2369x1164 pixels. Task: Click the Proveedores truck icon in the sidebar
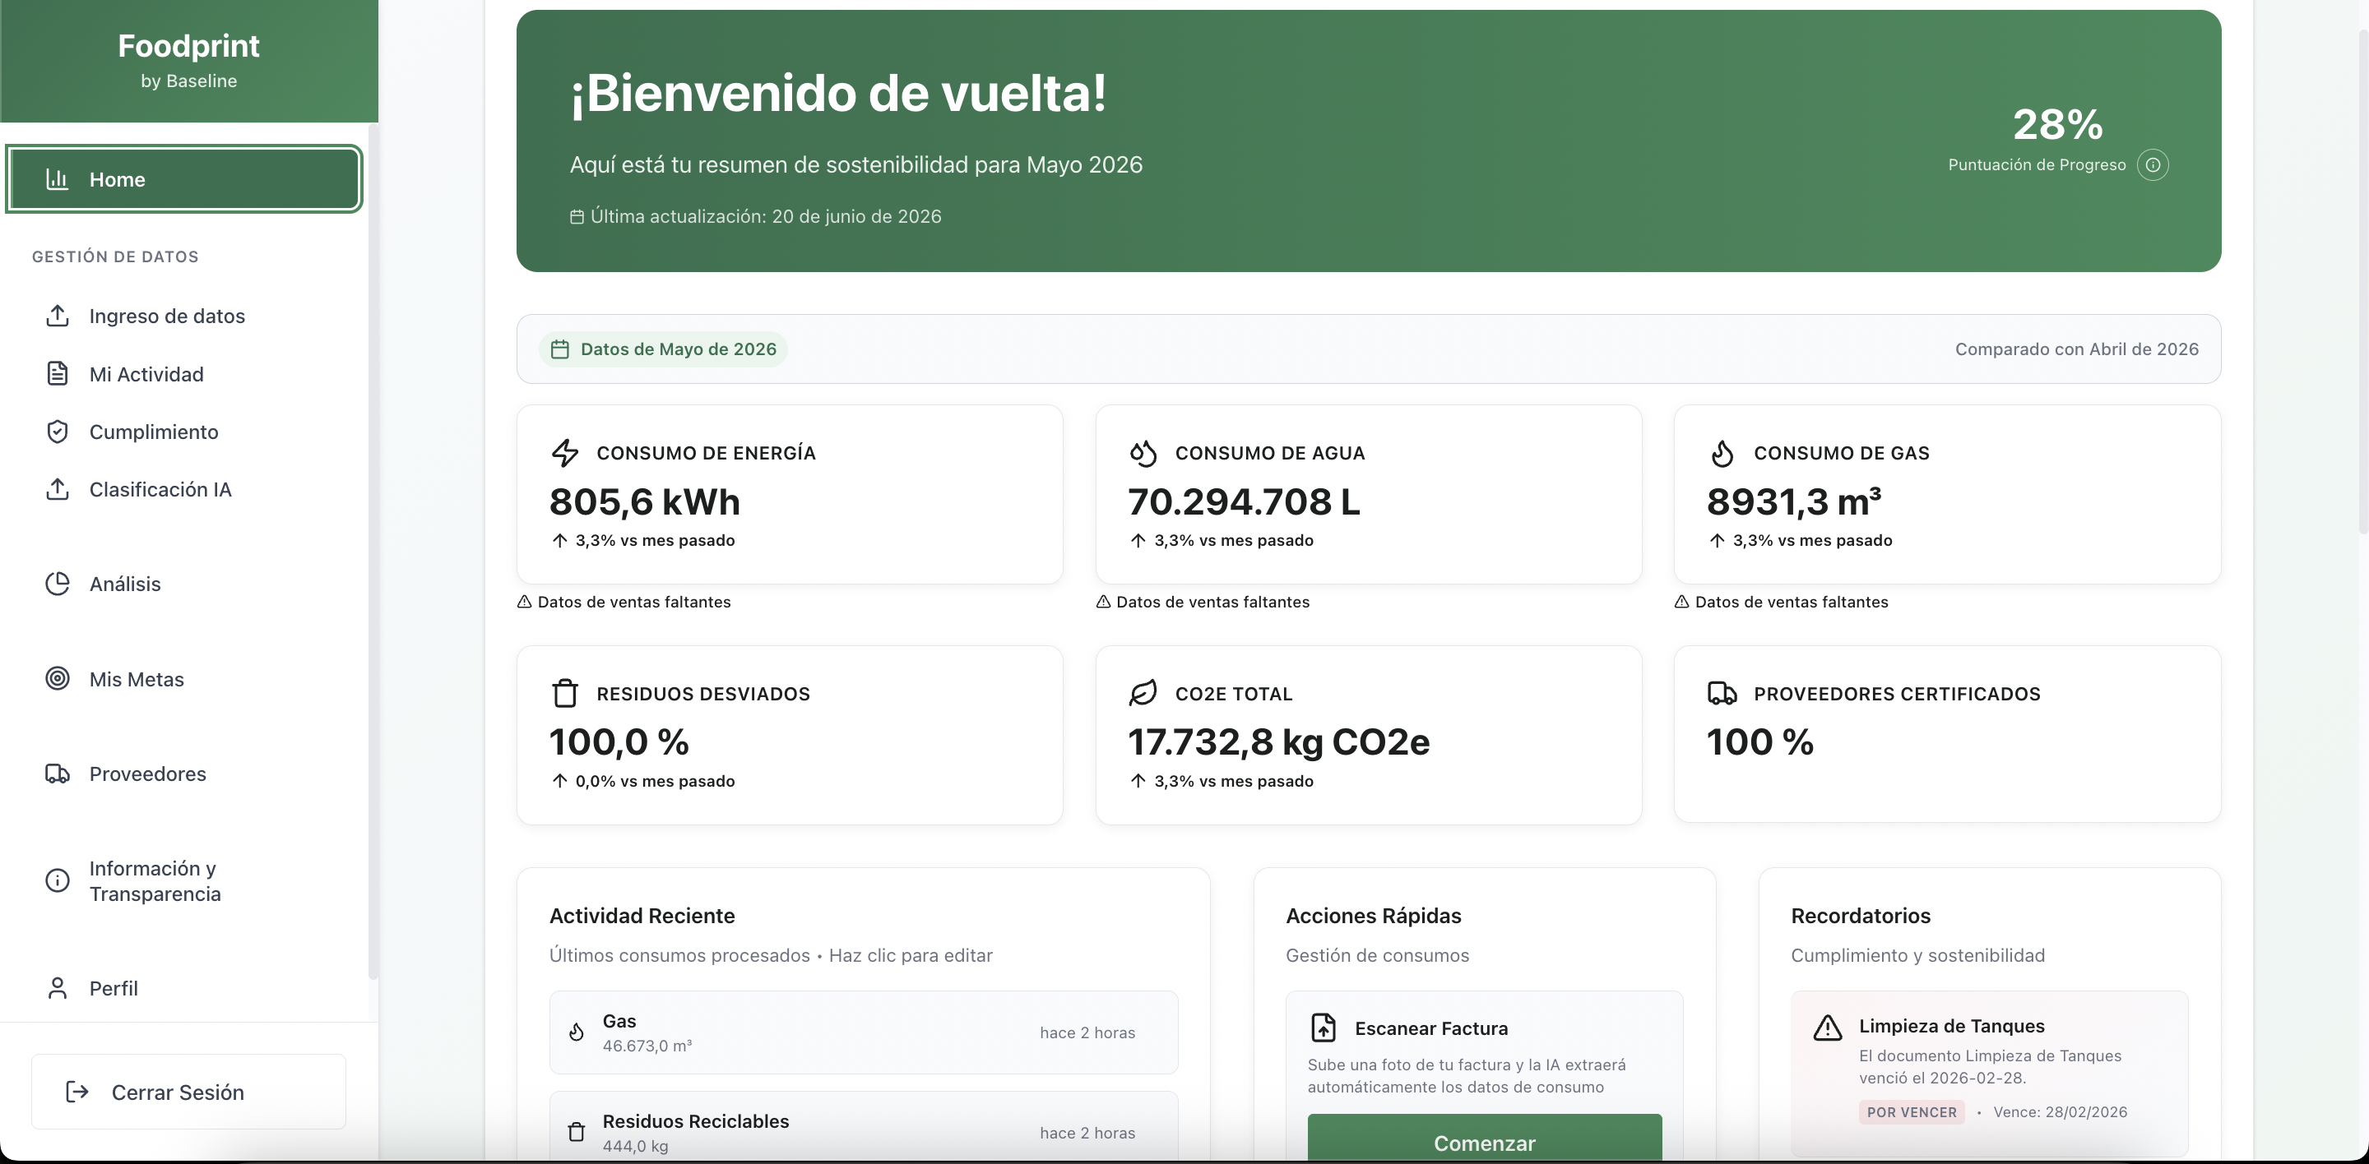(x=57, y=774)
